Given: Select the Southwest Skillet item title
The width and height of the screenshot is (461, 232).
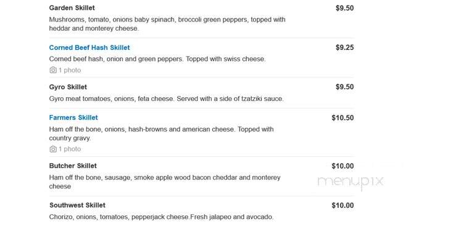Looking at the screenshot, I should tap(77, 206).
